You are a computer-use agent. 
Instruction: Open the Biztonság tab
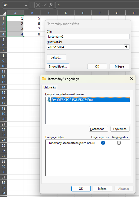(50, 87)
